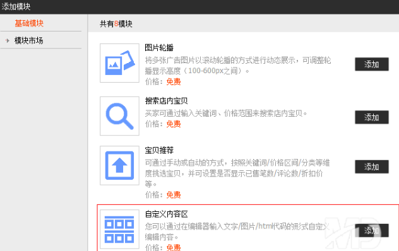
Task: Click the 宝贝推荐 upload arrow icon
Action: coord(119,165)
